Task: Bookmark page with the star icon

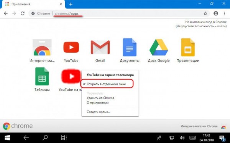Action: [x=205, y=13]
